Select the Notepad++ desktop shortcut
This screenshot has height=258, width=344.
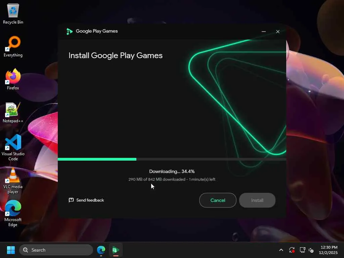[13, 113]
